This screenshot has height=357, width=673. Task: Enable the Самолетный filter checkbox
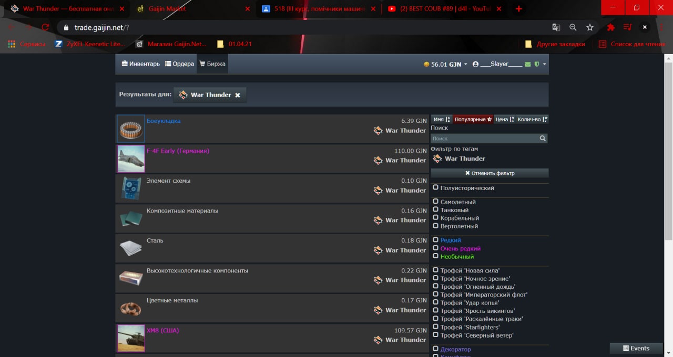435,202
